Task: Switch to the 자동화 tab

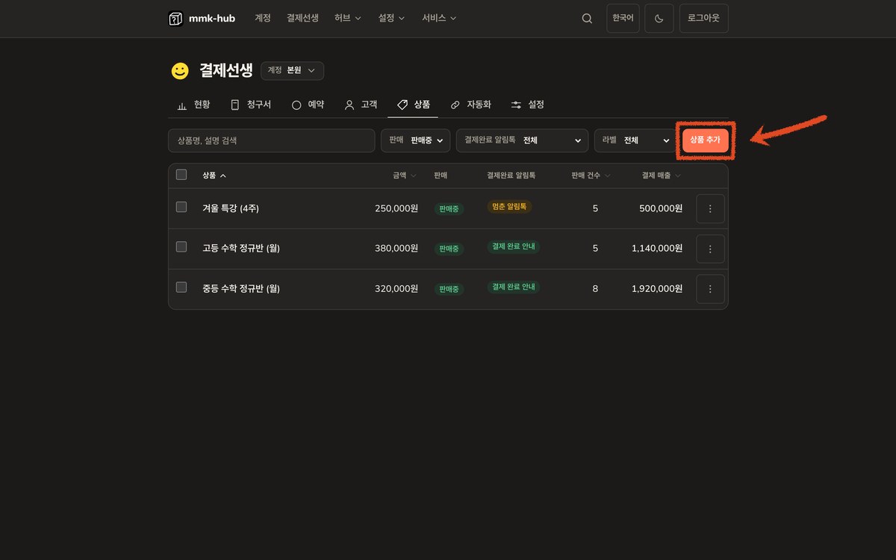Action: pos(471,105)
